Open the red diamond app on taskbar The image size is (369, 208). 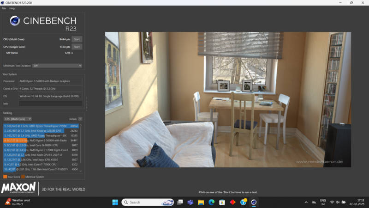pos(232,202)
